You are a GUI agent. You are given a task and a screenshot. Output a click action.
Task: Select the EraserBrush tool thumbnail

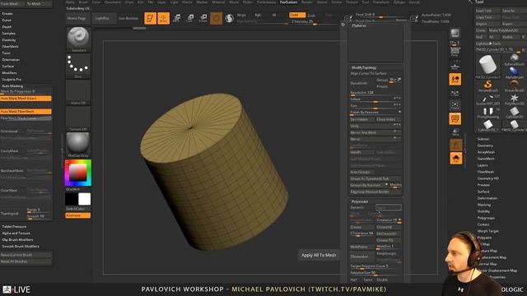[514, 86]
